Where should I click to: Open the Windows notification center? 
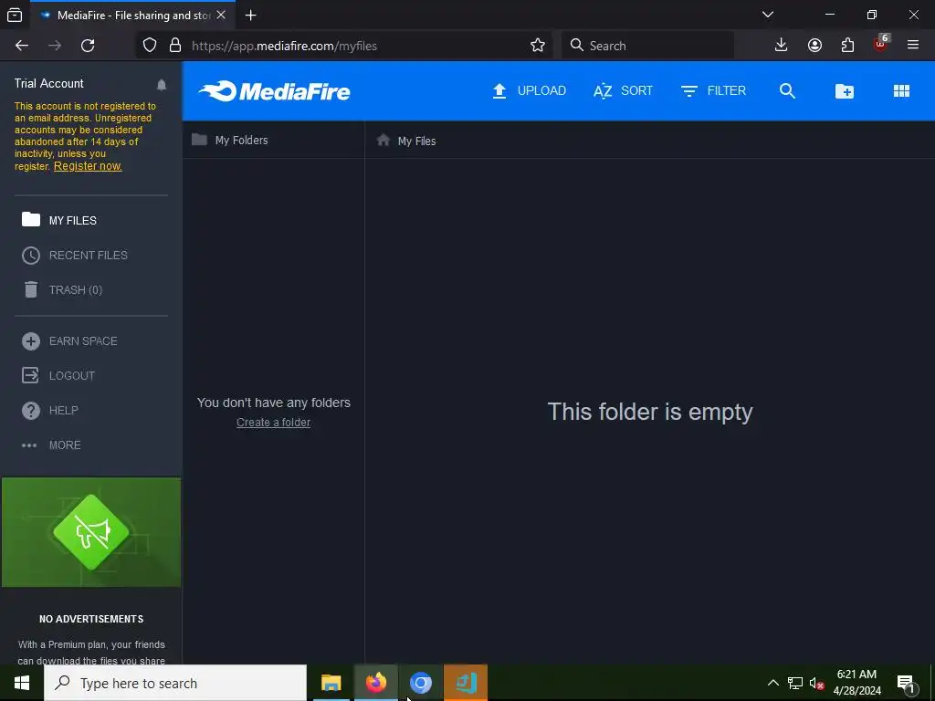point(907,683)
